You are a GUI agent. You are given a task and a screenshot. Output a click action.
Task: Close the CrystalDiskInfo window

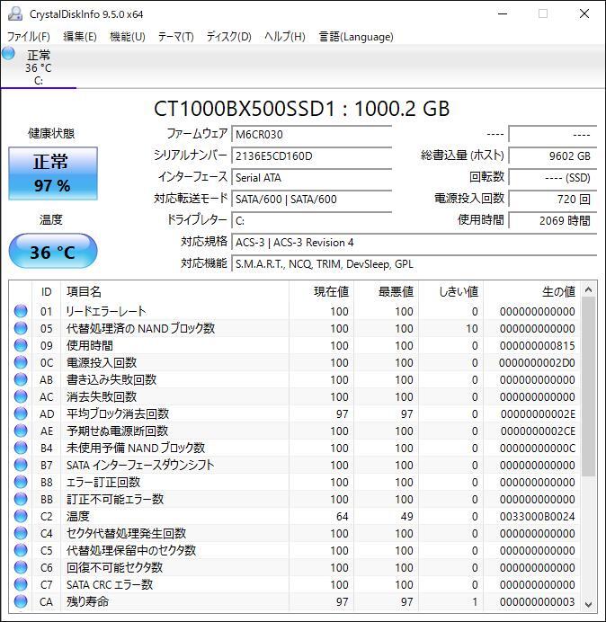[x=584, y=13]
